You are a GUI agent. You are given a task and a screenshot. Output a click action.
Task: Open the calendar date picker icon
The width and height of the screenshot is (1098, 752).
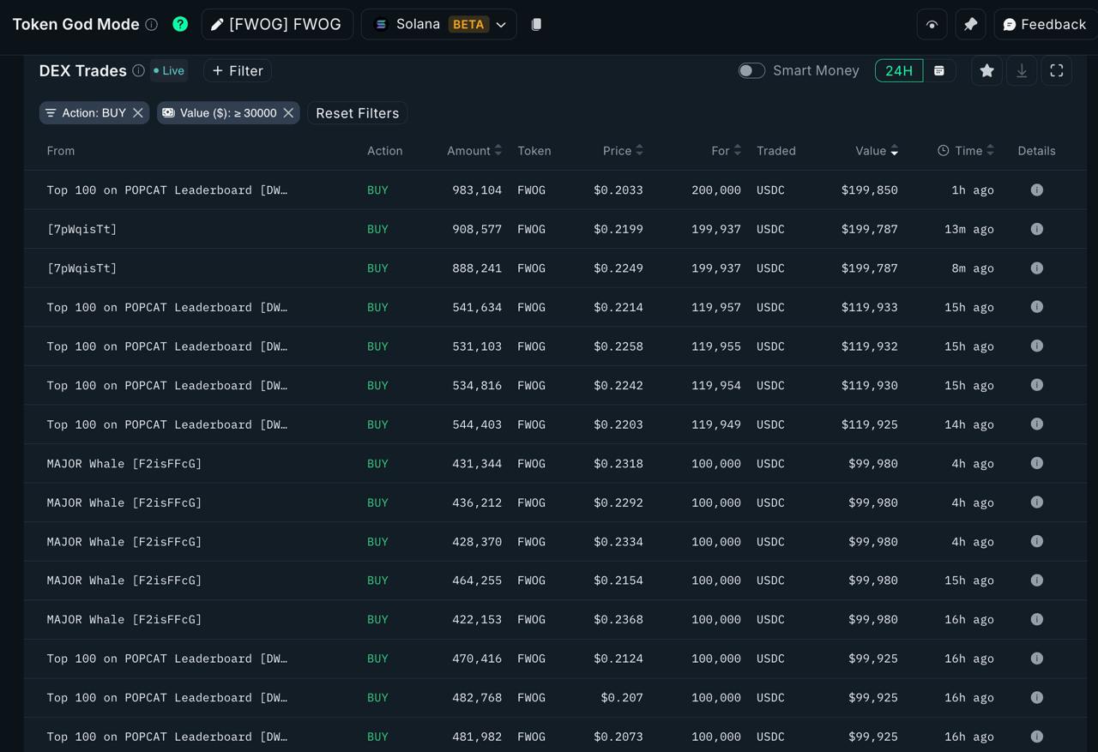939,70
